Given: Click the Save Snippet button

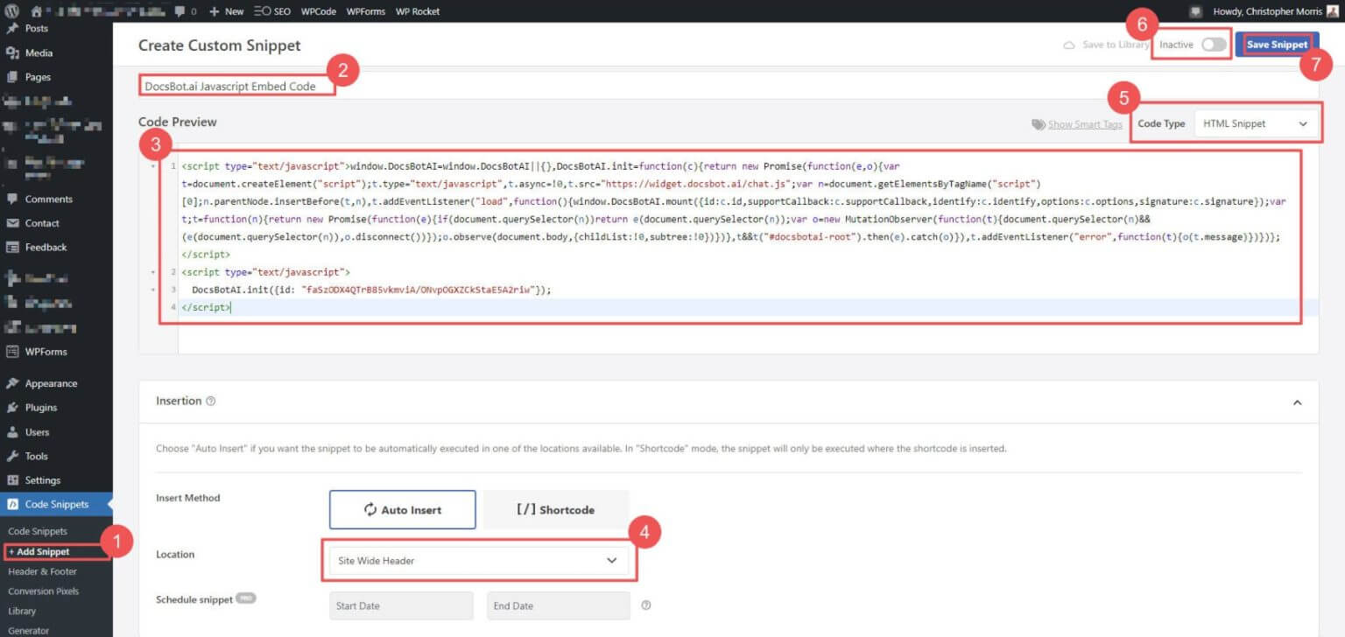Looking at the screenshot, I should pyautogui.click(x=1277, y=45).
